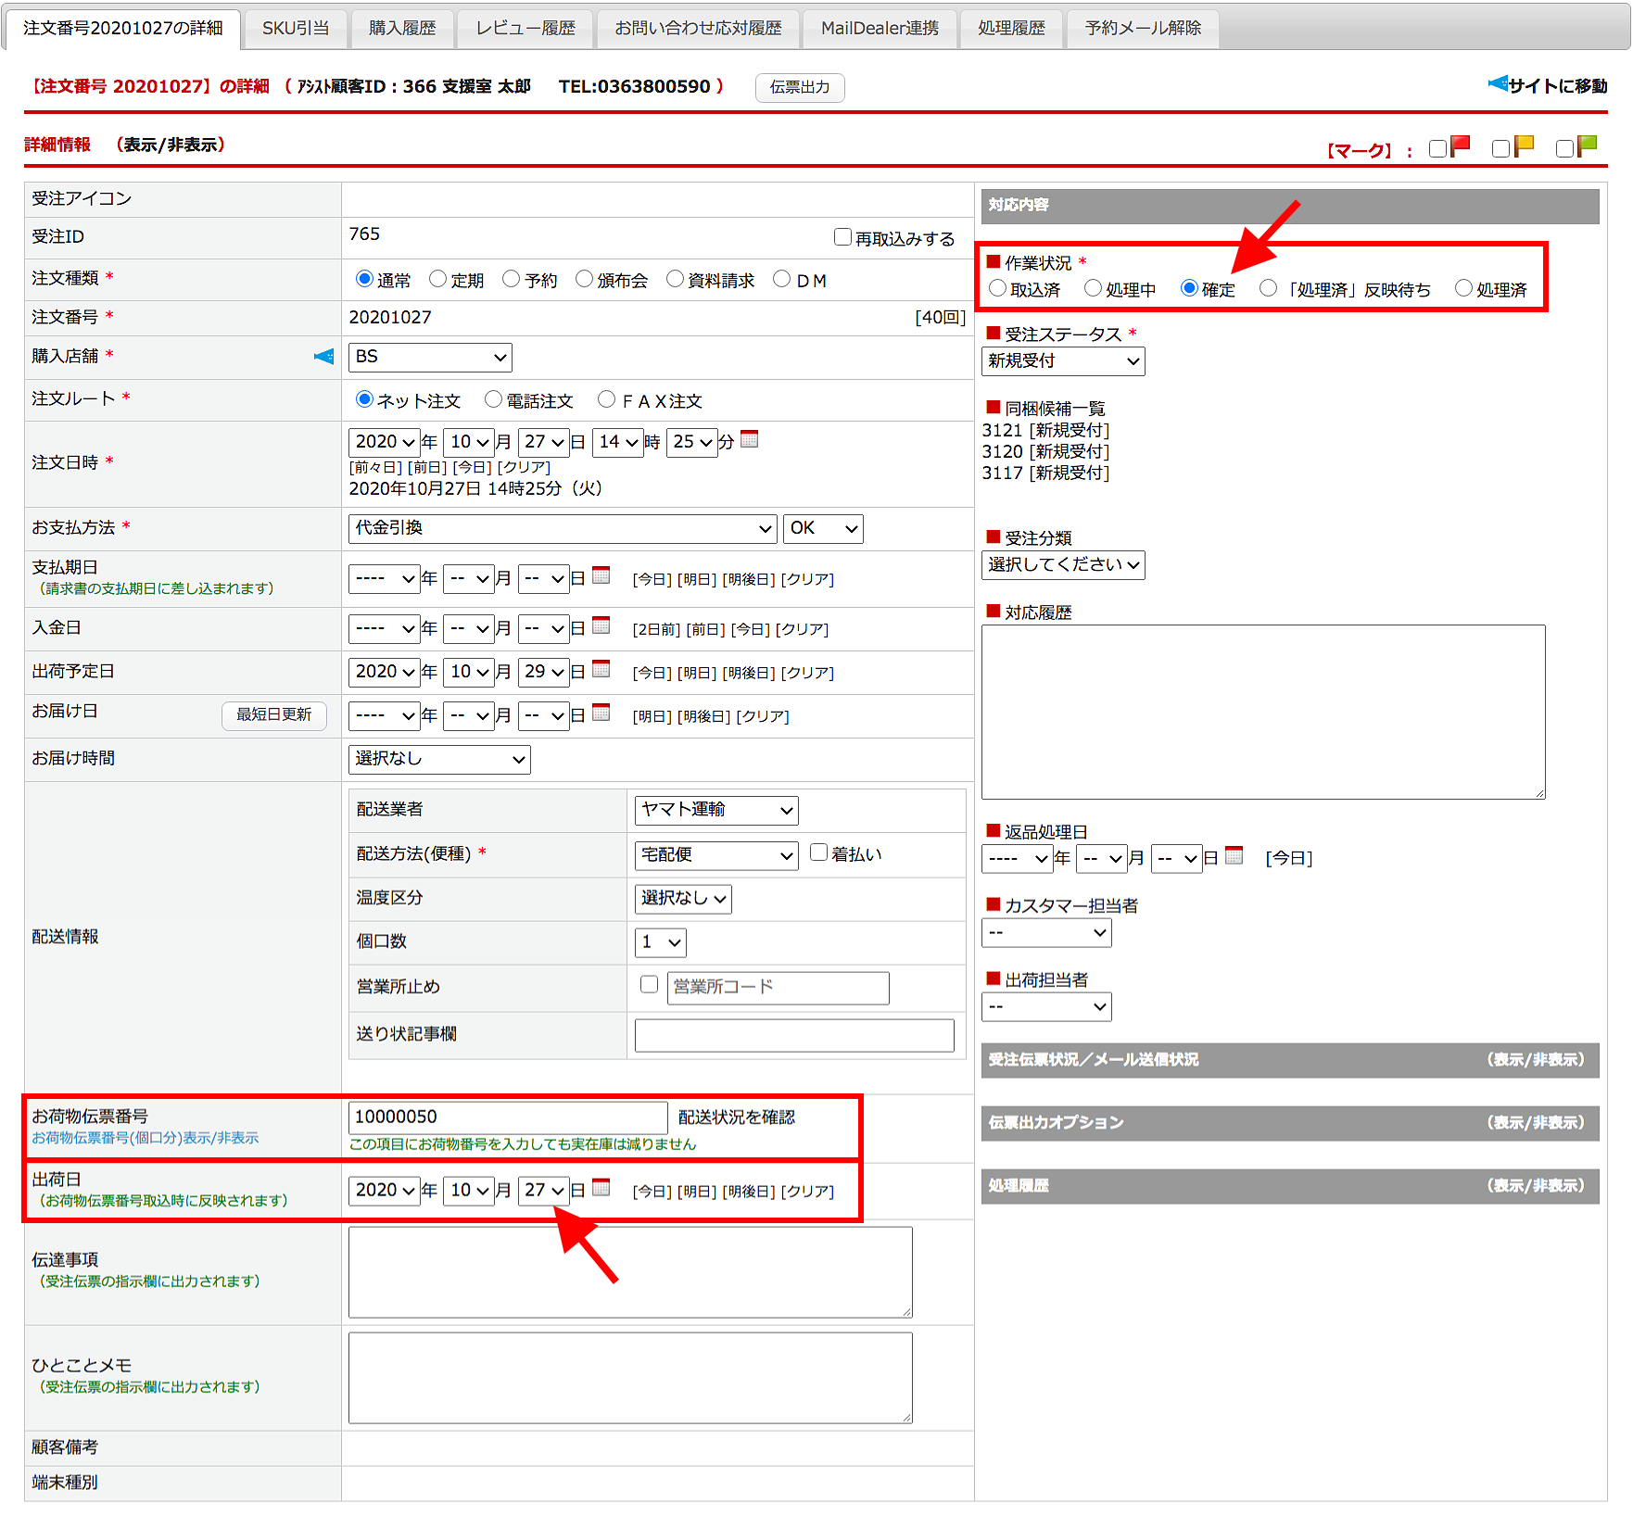Click the お荷物伝票番号 input field
1633x1515 pixels.
click(507, 1117)
